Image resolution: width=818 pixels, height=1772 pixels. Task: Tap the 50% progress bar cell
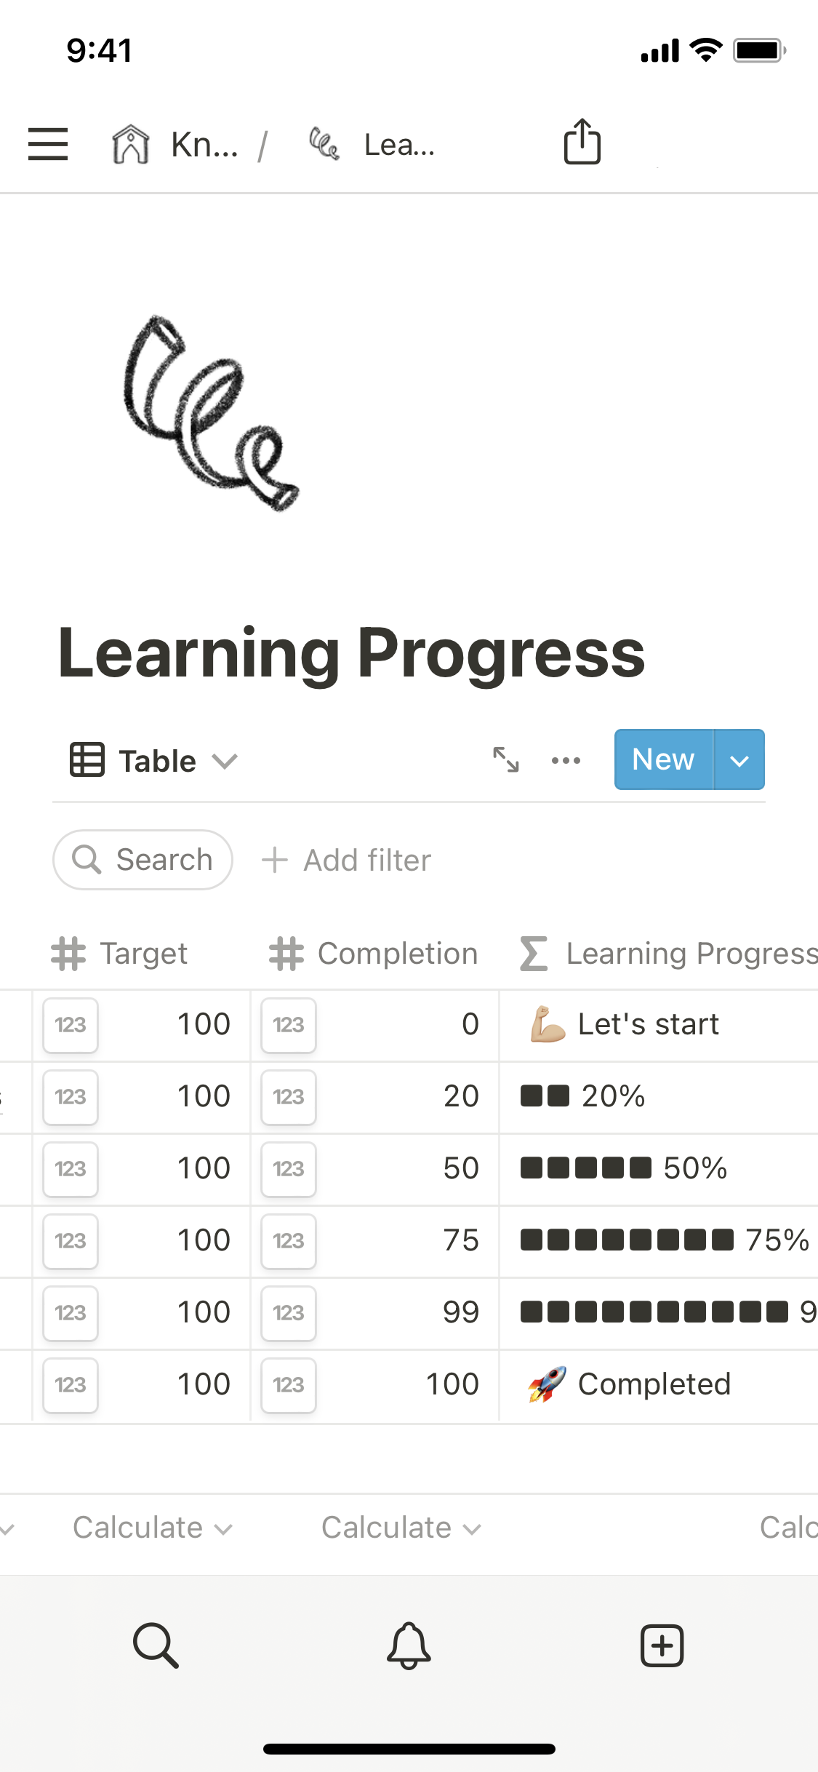tap(658, 1169)
